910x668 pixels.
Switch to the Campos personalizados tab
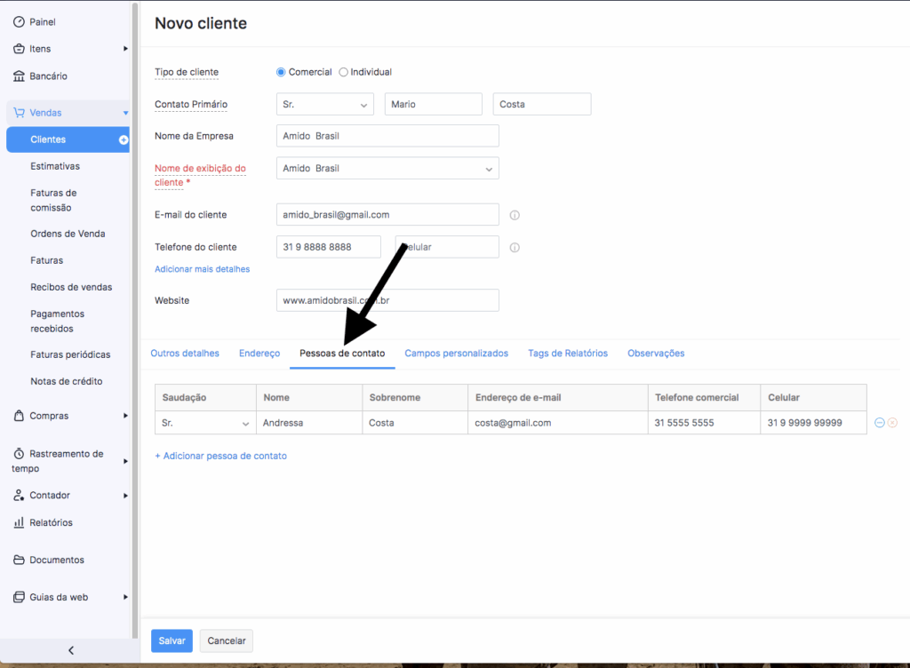pos(456,354)
